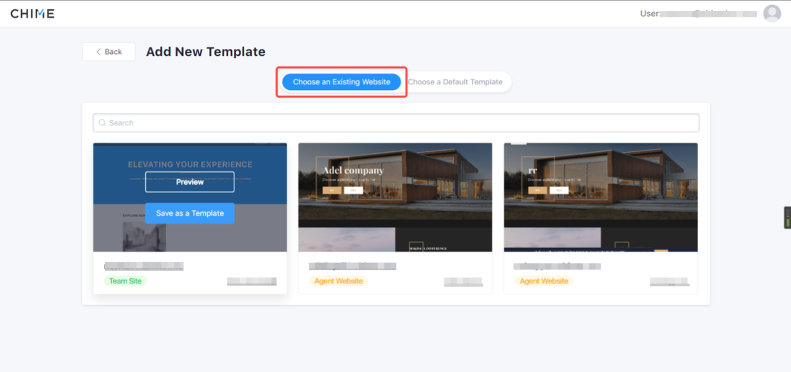The image size is (791, 372).
Task: Click Agent Website tag on second card
Action: point(338,281)
